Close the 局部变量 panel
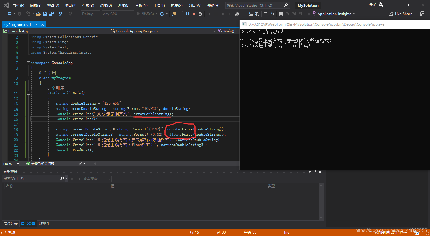 (320, 172)
